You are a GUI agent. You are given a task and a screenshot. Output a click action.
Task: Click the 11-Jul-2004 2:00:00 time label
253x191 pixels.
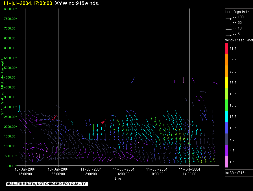(x=91, y=171)
